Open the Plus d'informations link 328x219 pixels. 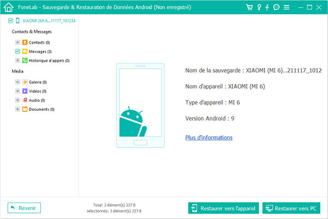pyautogui.click(x=209, y=138)
